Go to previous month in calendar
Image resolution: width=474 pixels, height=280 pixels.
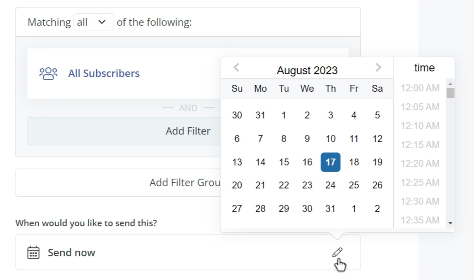point(236,67)
